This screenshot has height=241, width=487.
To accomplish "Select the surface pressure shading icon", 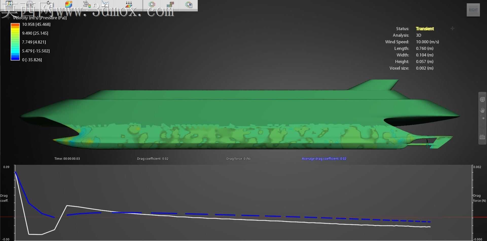I will [69, 4].
